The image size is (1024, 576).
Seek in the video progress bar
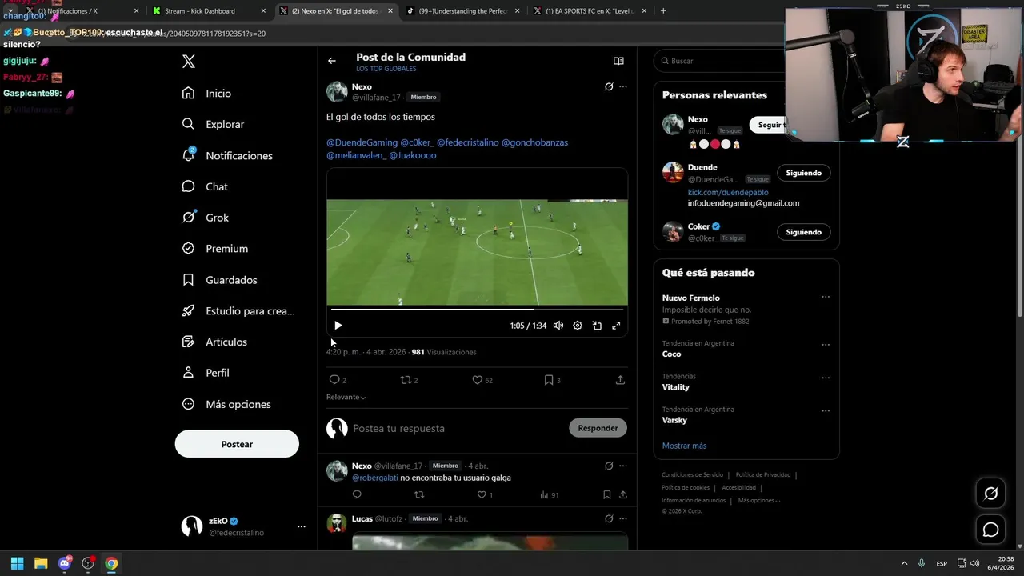[x=477, y=309]
